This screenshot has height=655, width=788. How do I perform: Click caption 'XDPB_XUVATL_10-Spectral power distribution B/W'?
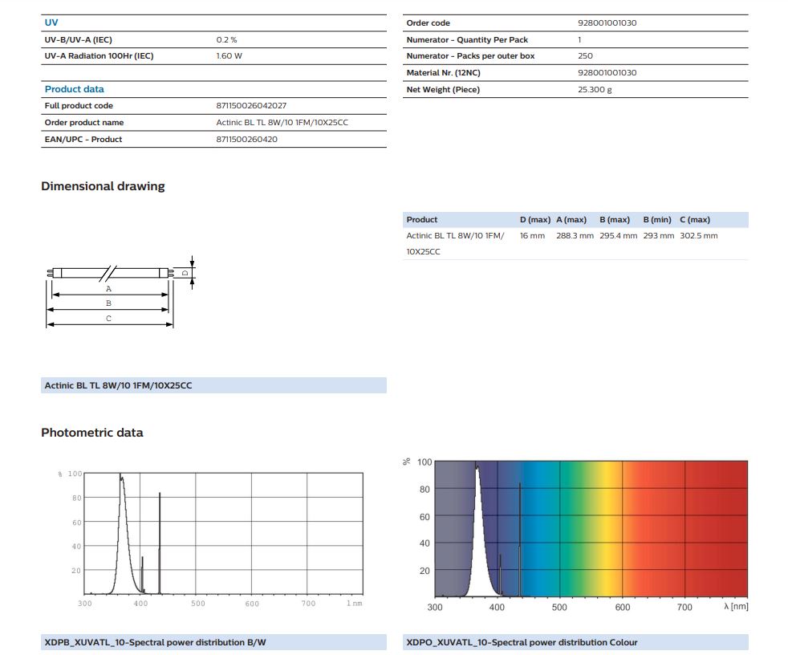156,642
